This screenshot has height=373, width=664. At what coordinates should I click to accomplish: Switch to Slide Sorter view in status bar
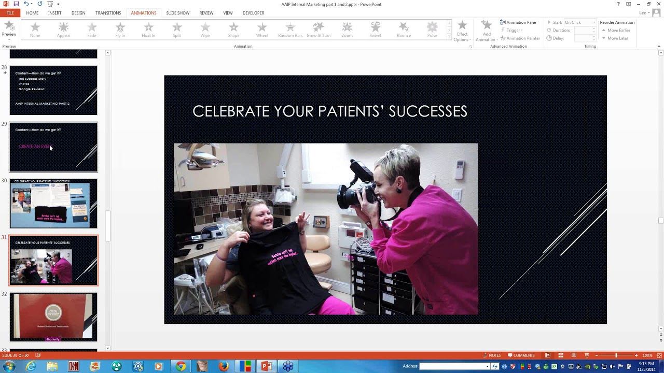[561, 355]
